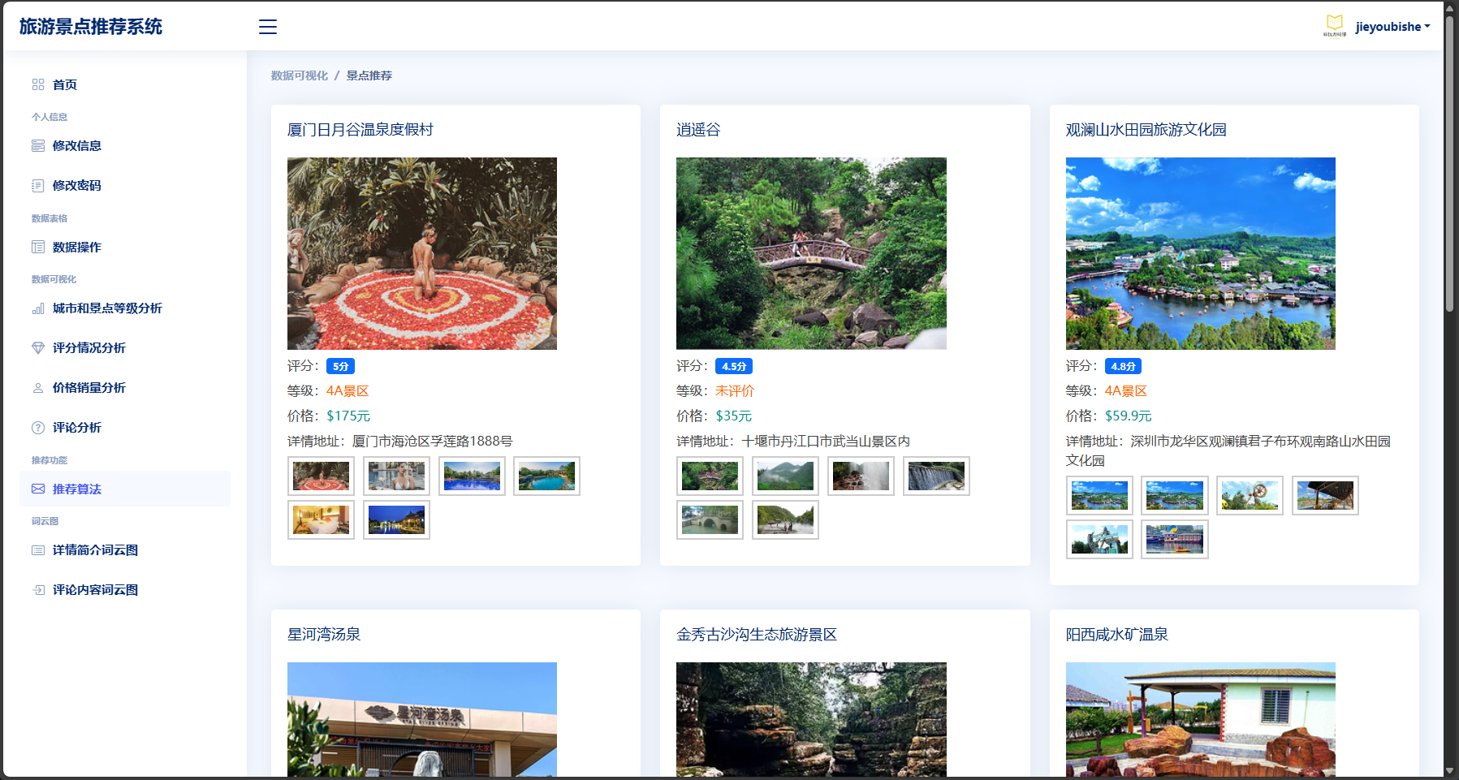1459x780 pixels.
Task: Click the 阳西咸水矿温泉 pavilion photo
Action: pos(1201,720)
